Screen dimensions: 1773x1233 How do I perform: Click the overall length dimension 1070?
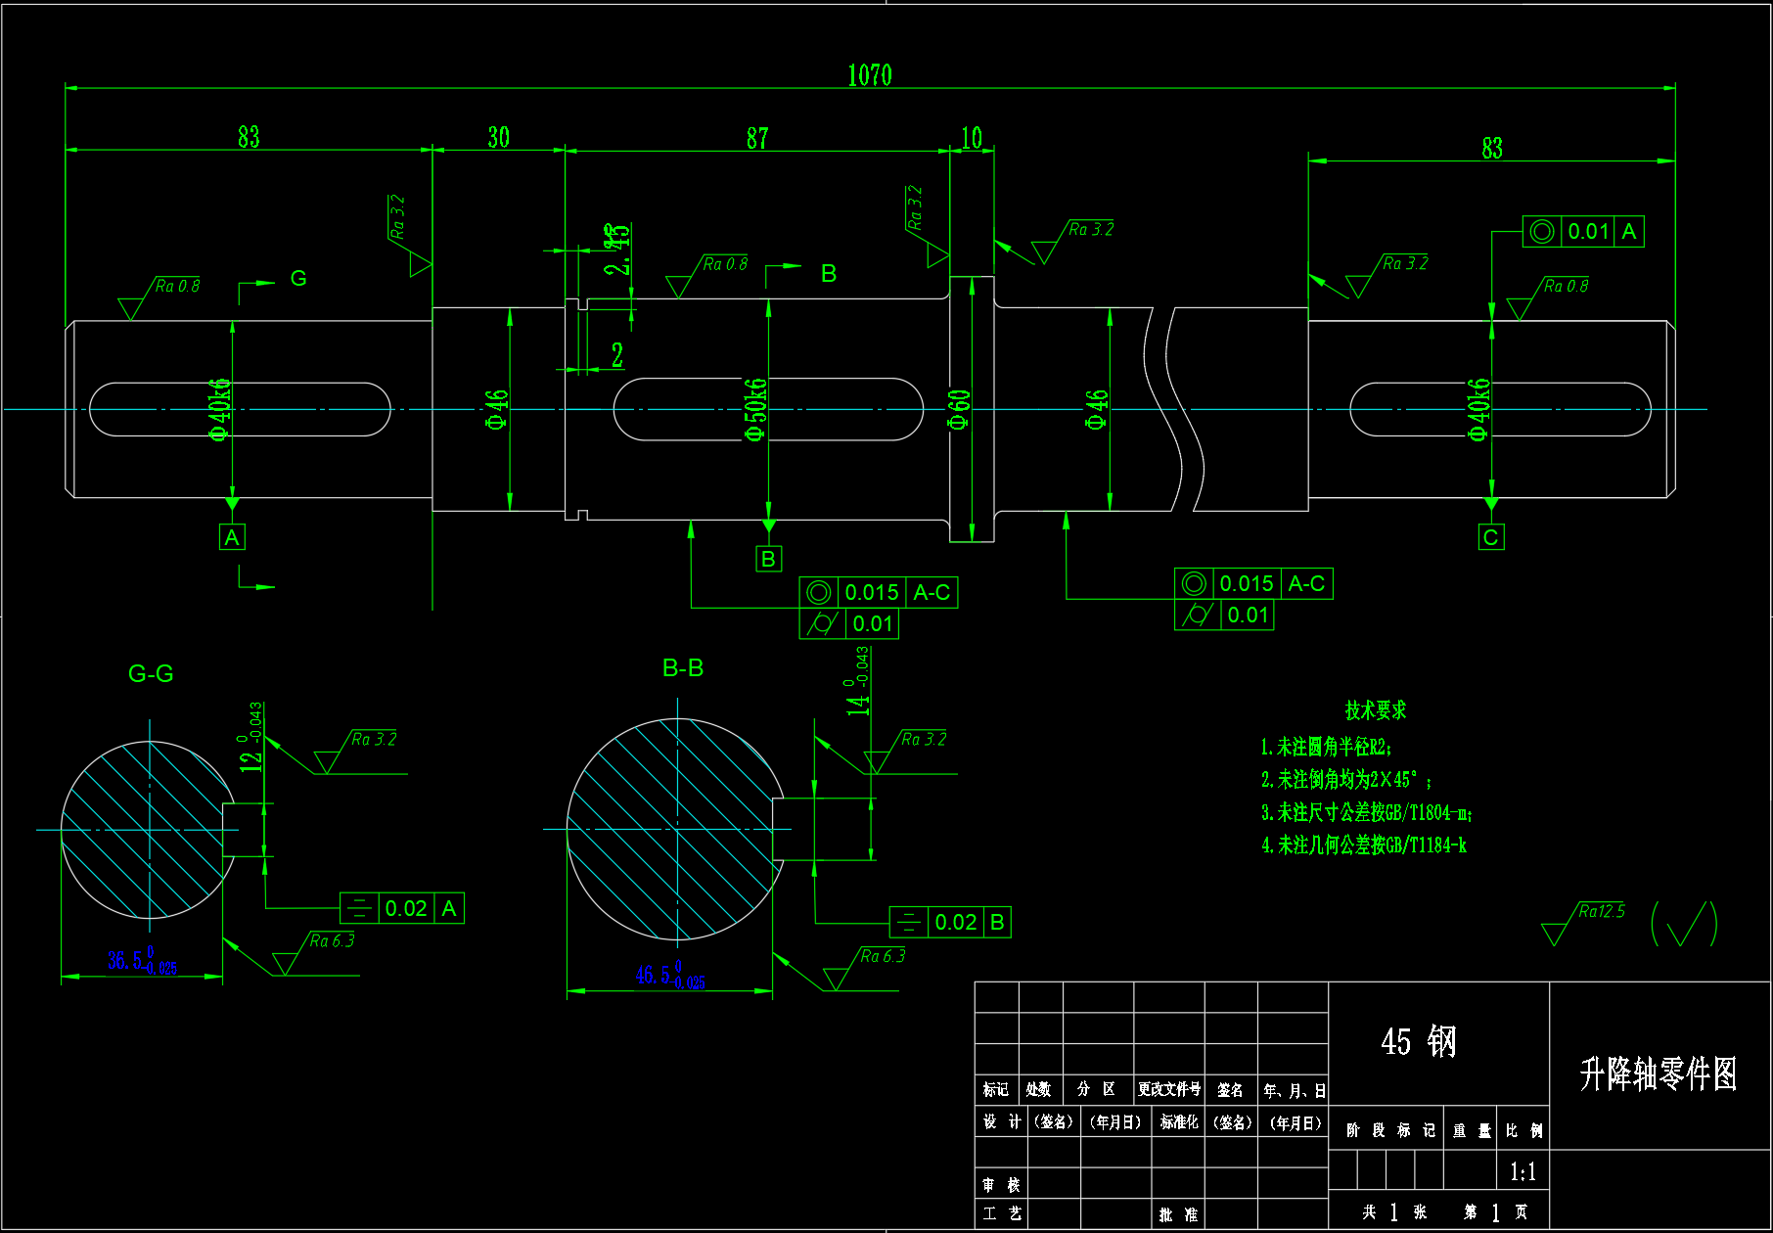tap(869, 75)
